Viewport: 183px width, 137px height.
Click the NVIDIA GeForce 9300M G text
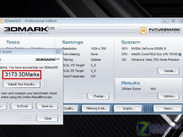point(149,49)
